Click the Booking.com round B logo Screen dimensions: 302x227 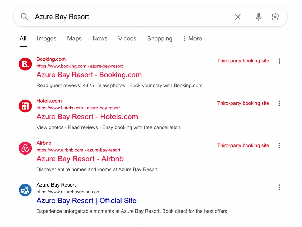(25, 64)
